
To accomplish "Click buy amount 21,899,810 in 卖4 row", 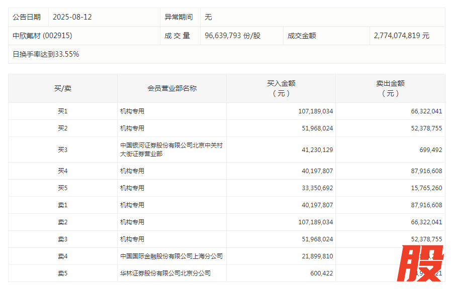I will tap(316, 256).
